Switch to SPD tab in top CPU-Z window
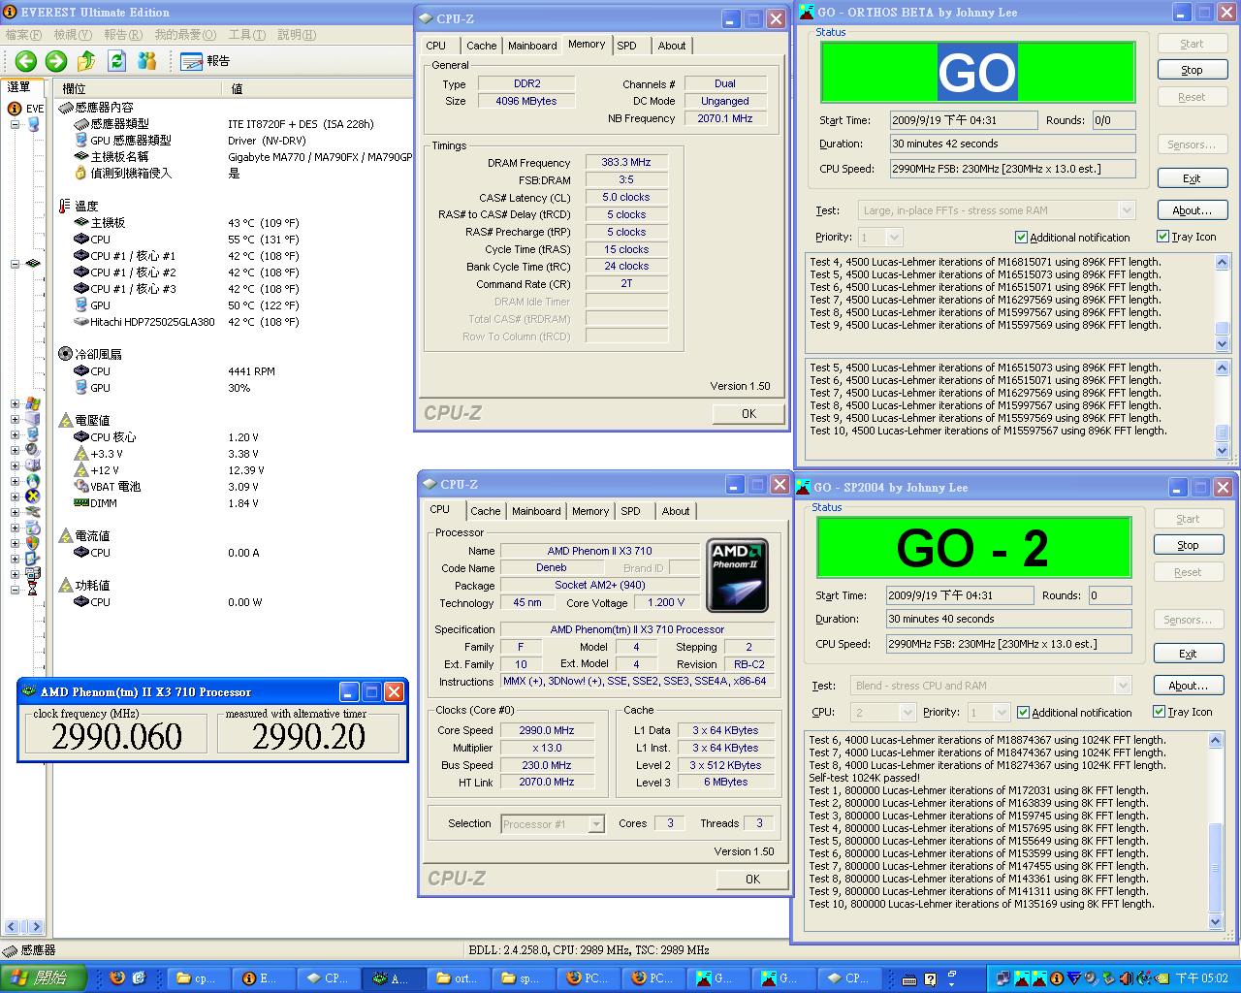Viewport: 1241px width, 993px height. point(627,46)
